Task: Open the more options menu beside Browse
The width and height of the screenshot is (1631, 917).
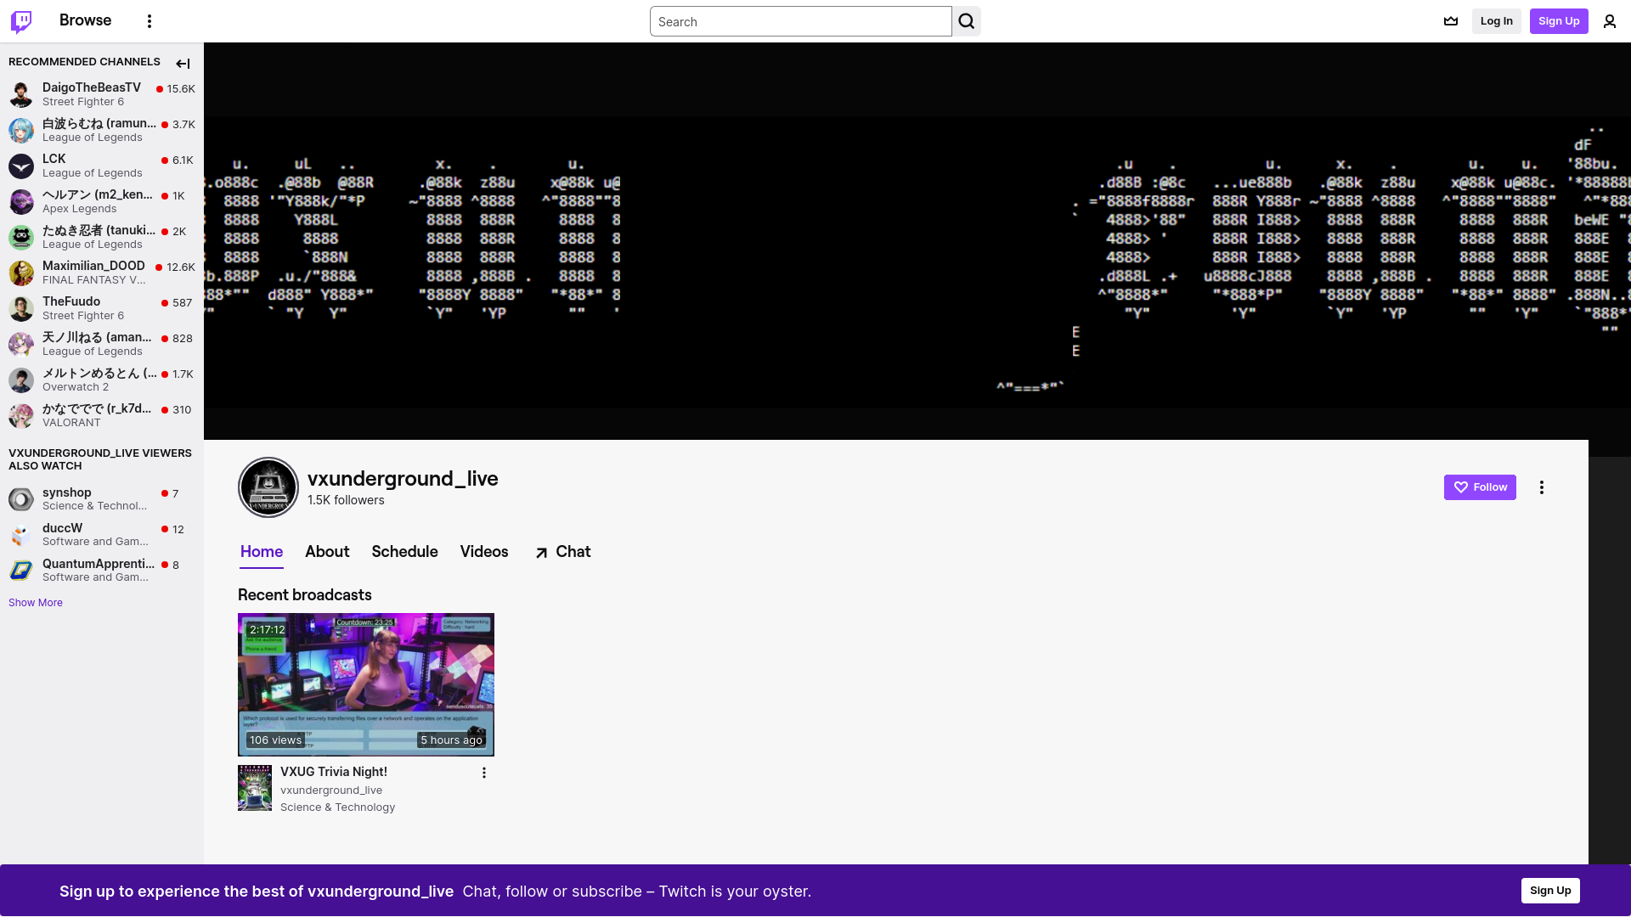Action: tap(150, 21)
